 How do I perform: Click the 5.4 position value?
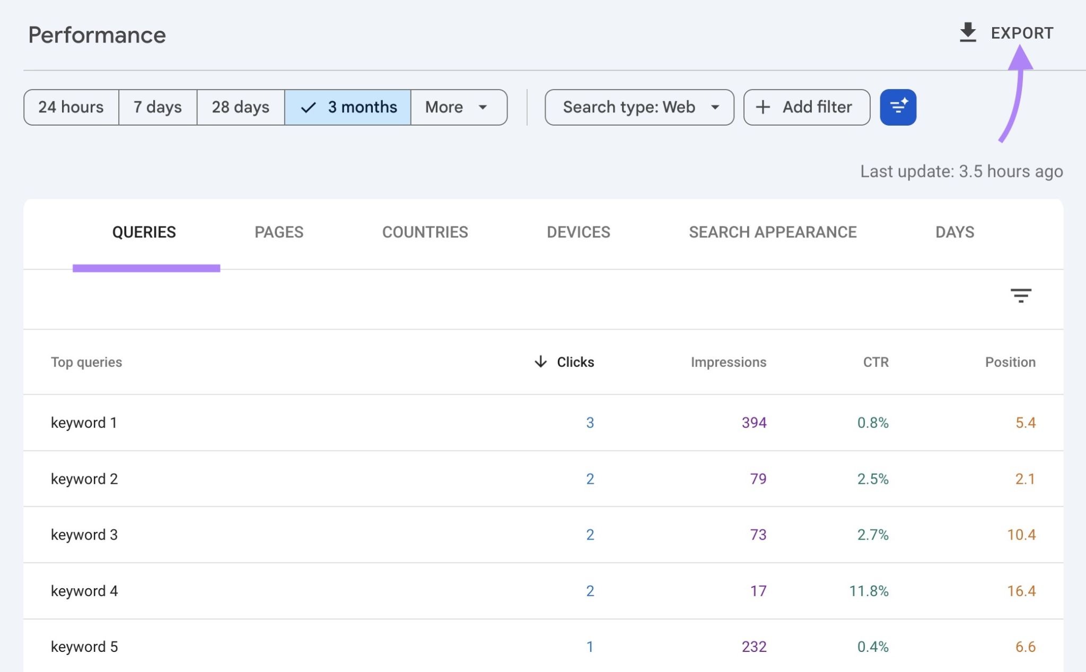pyautogui.click(x=1026, y=422)
